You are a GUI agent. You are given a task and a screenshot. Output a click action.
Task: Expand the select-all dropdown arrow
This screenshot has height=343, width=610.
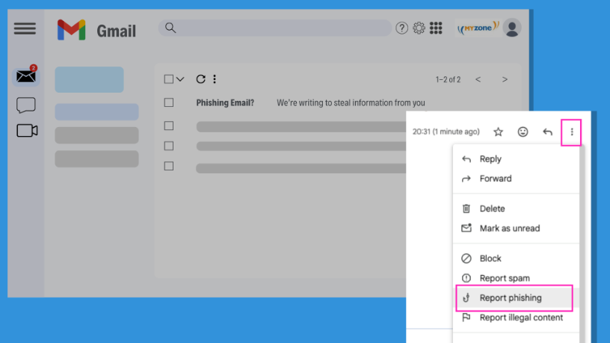pos(180,79)
